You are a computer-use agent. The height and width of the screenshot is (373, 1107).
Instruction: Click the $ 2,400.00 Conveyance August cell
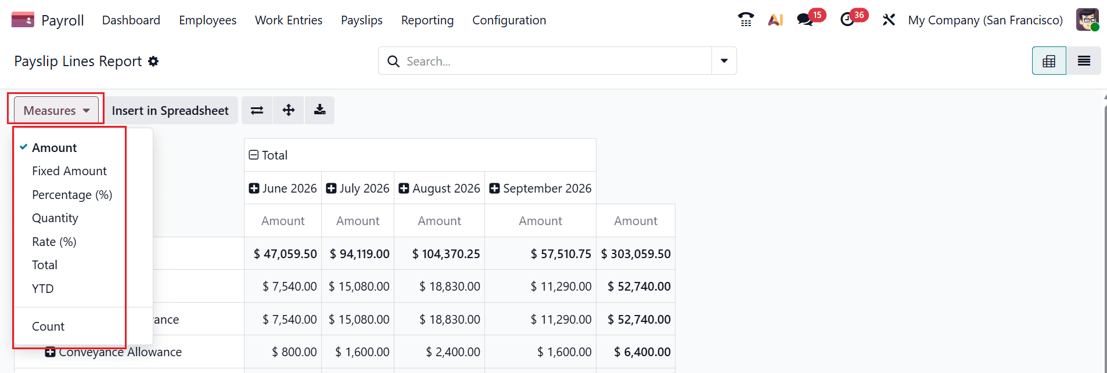point(439,352)
